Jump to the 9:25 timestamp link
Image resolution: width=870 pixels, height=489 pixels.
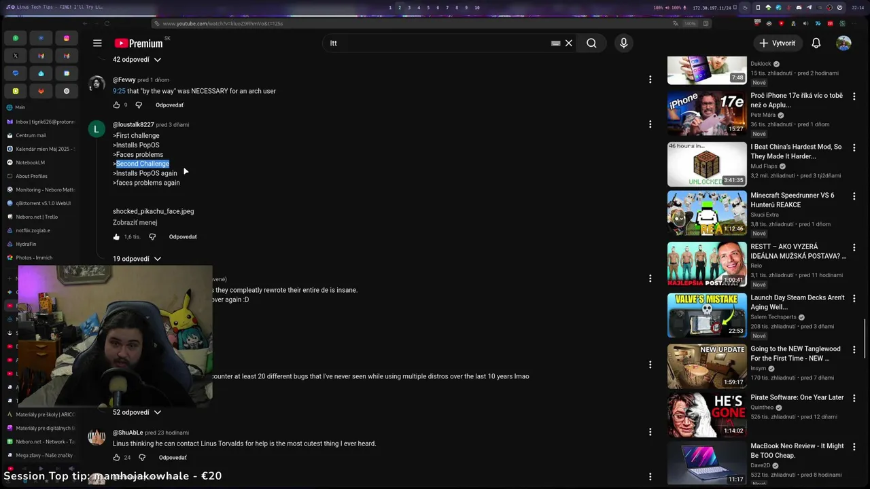tap(119, 91)
